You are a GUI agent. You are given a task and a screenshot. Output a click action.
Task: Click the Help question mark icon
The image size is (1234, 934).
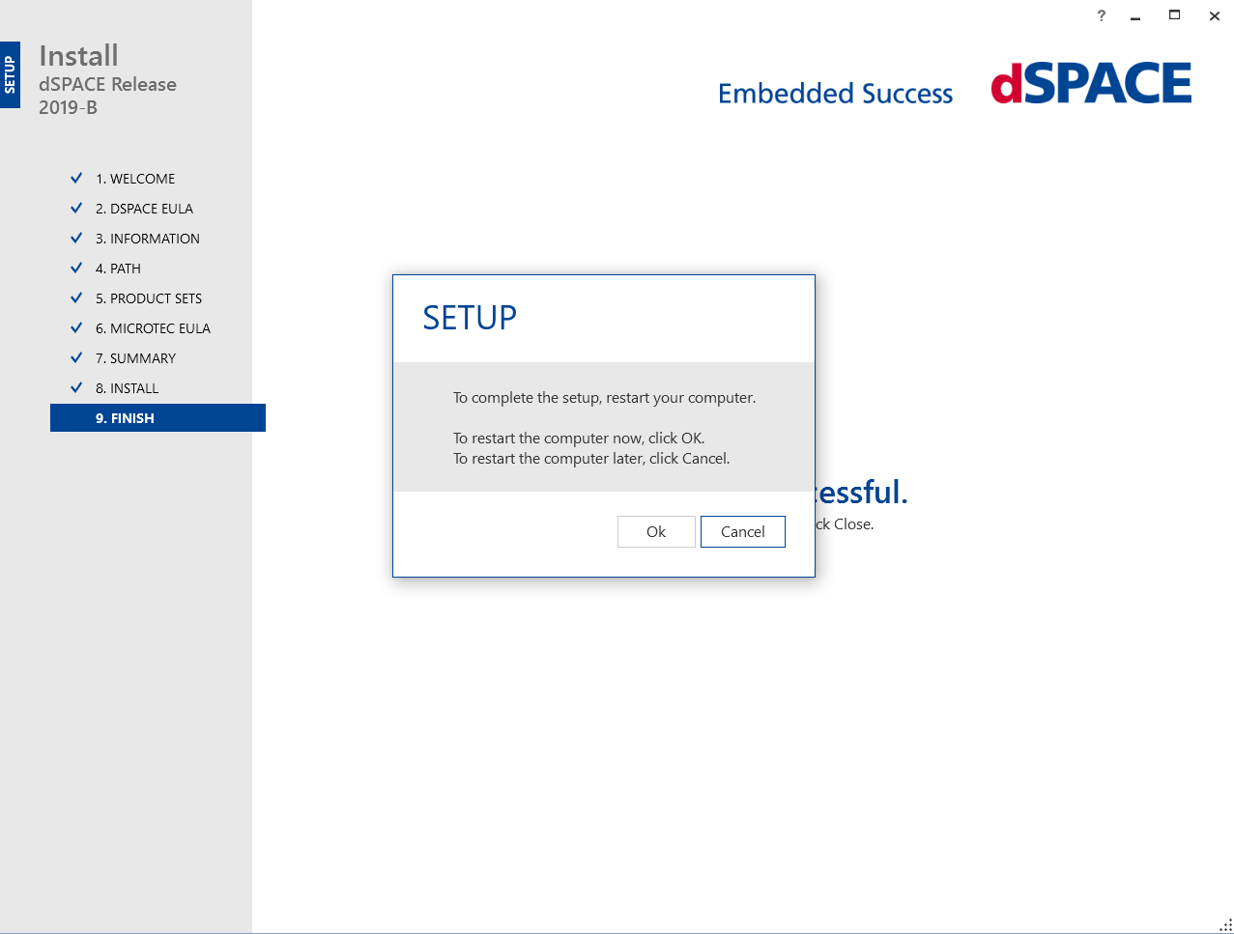(x=1101, y=16)
